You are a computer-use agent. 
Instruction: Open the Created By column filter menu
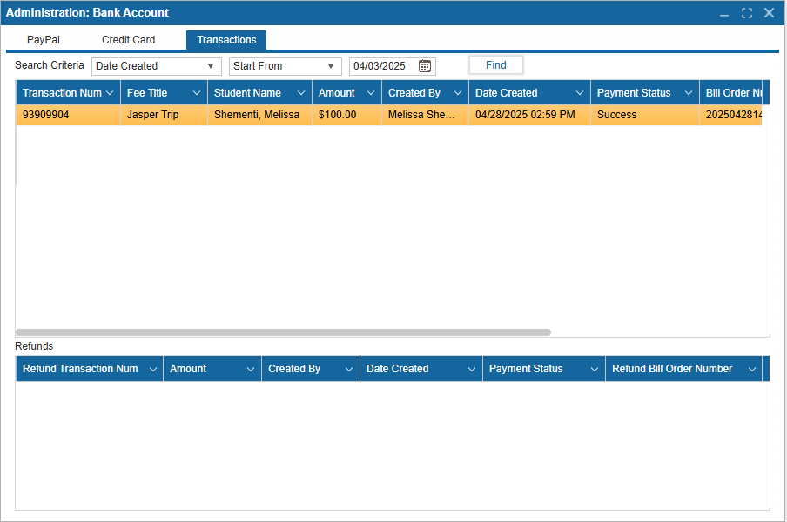coord(457,92)
